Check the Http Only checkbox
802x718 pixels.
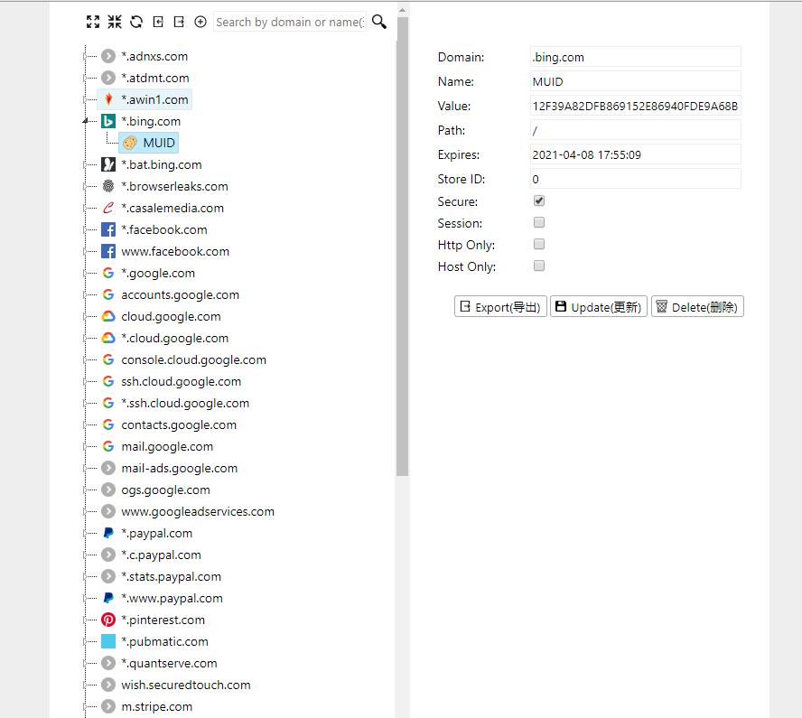[x=539, y=244]
